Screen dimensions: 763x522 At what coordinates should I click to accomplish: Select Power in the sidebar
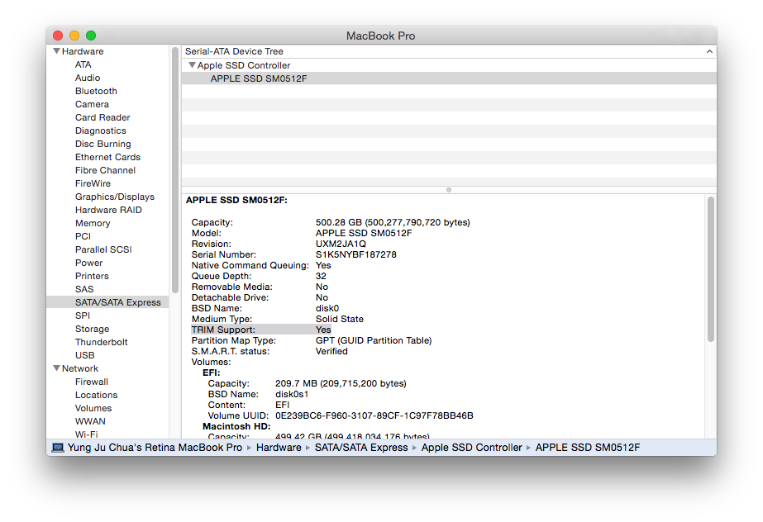[89, 263]
